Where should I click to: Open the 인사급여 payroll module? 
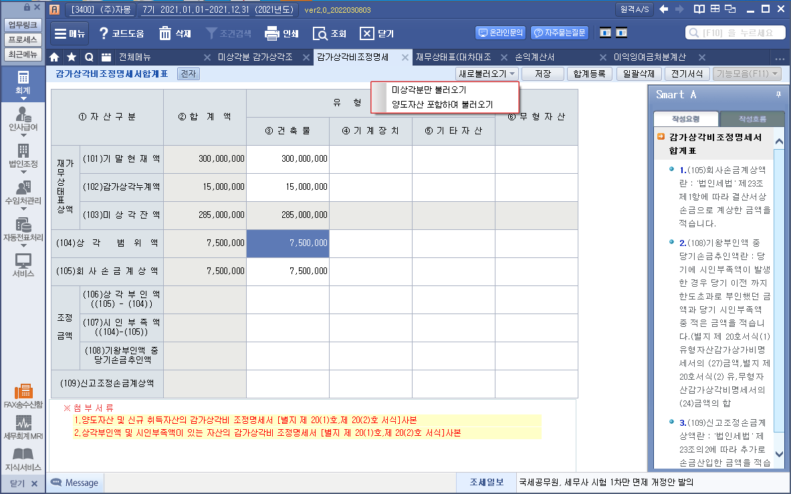(23, 121)
